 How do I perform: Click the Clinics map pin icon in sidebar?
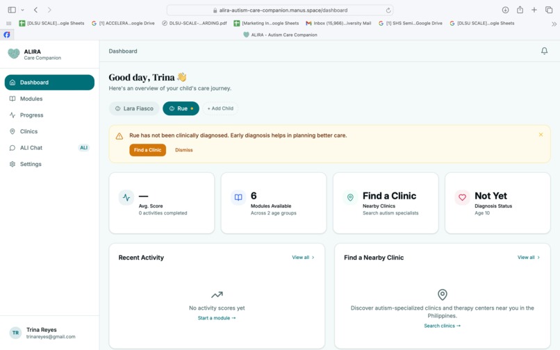[13, 131]
